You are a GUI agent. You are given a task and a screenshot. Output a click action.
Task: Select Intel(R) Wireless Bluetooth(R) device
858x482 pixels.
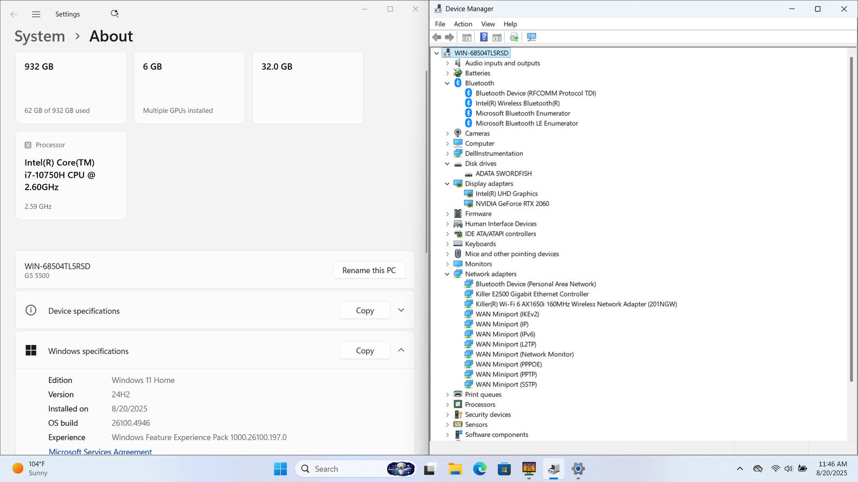[517, 103]
